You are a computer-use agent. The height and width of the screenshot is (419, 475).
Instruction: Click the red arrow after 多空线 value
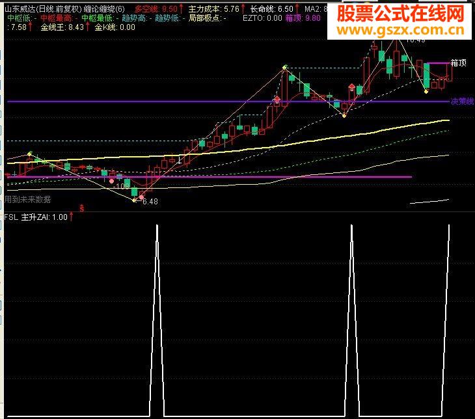(x=181, y=9)
